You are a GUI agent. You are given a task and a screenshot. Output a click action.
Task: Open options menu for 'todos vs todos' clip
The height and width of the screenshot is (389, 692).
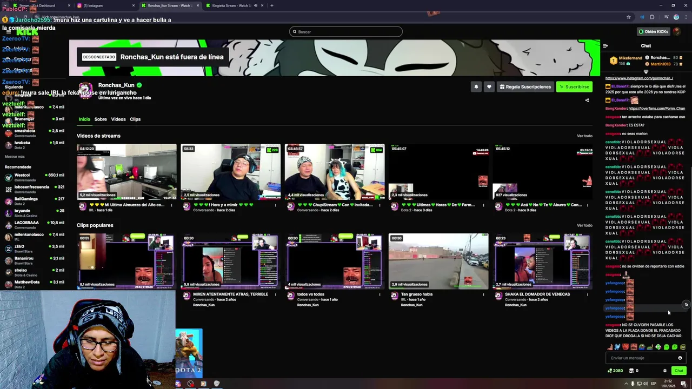click(380, 294)
